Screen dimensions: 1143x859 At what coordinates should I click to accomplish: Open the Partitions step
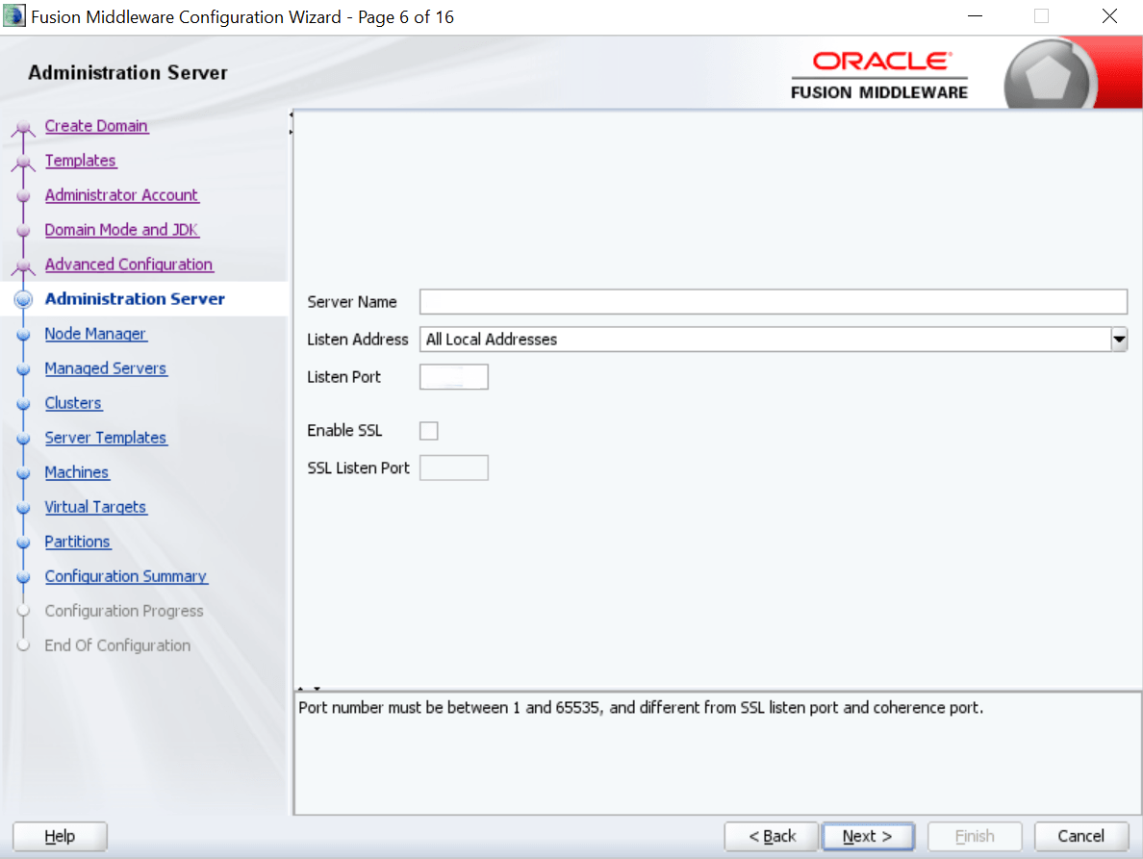[x=77, y=542]
